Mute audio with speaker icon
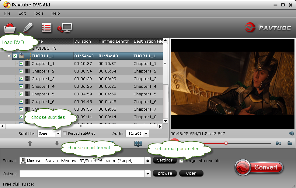The width and height of the screenshot is (296, 188). (291, 133)
